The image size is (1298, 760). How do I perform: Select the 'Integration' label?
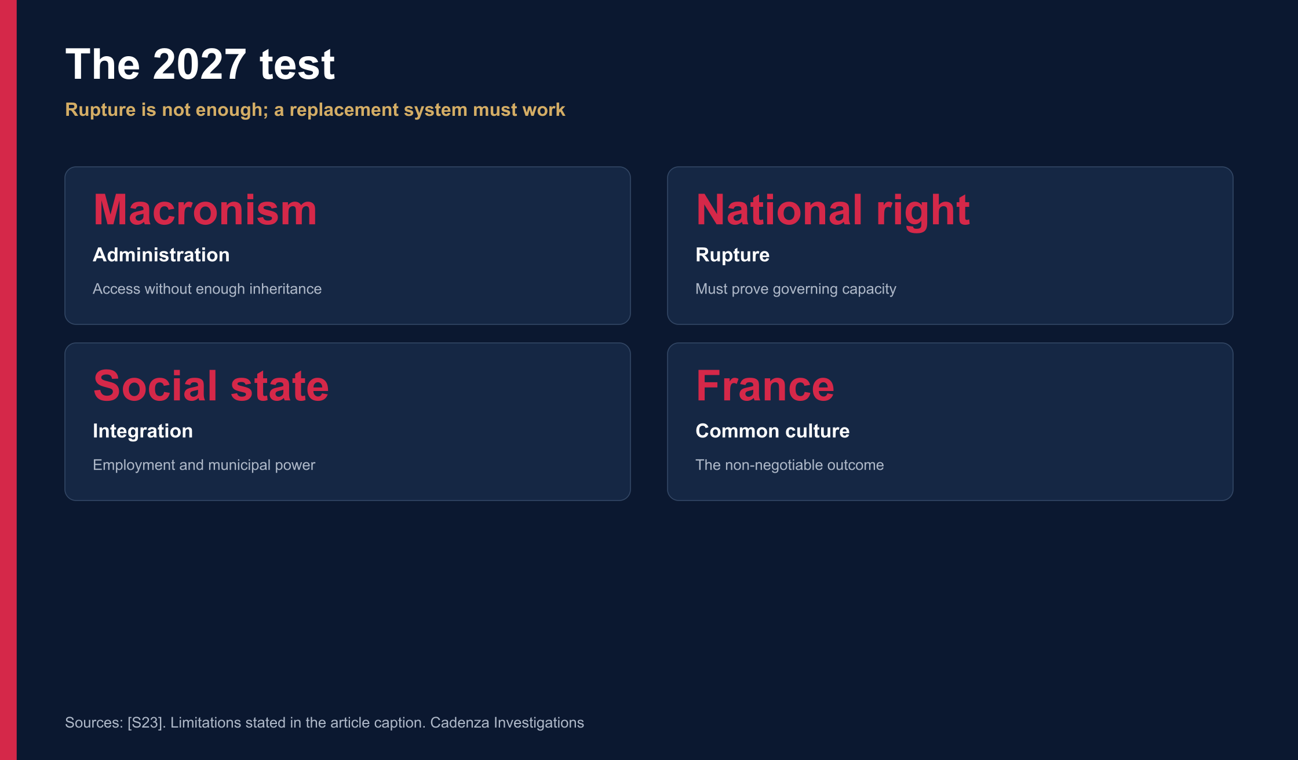pos(143,432)
